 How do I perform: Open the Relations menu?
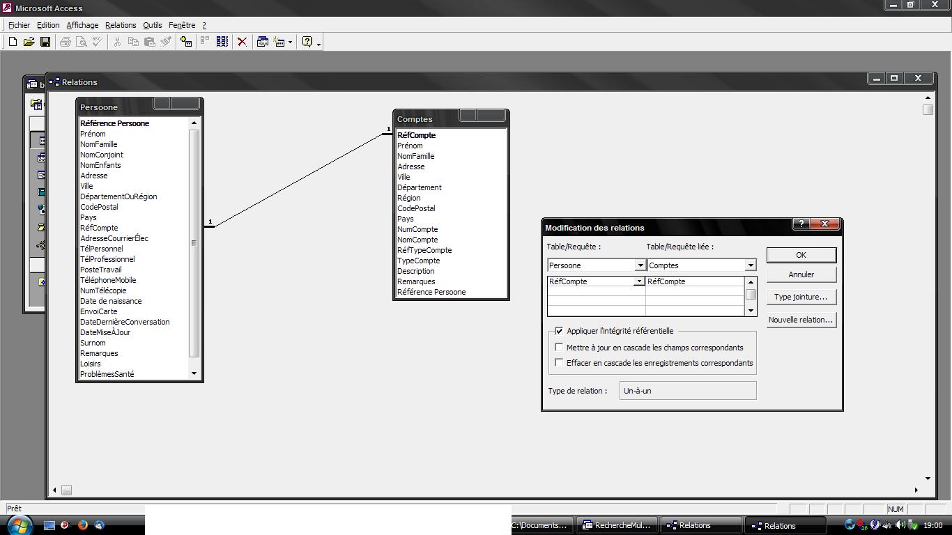(121, 25)
